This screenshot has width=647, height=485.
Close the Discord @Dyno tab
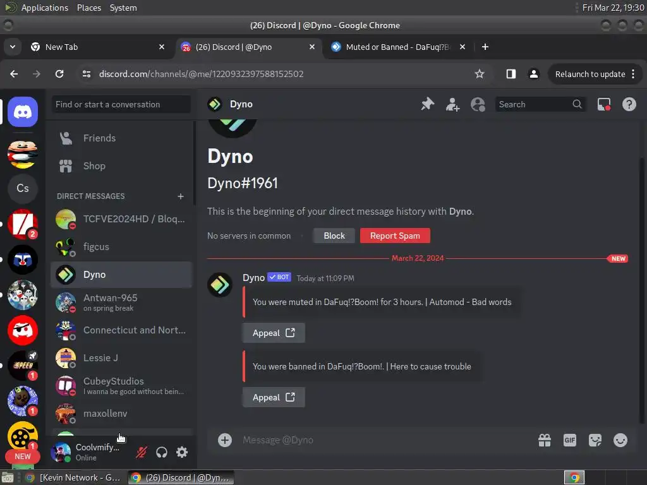pyautogui.click(x=312, y=47)
